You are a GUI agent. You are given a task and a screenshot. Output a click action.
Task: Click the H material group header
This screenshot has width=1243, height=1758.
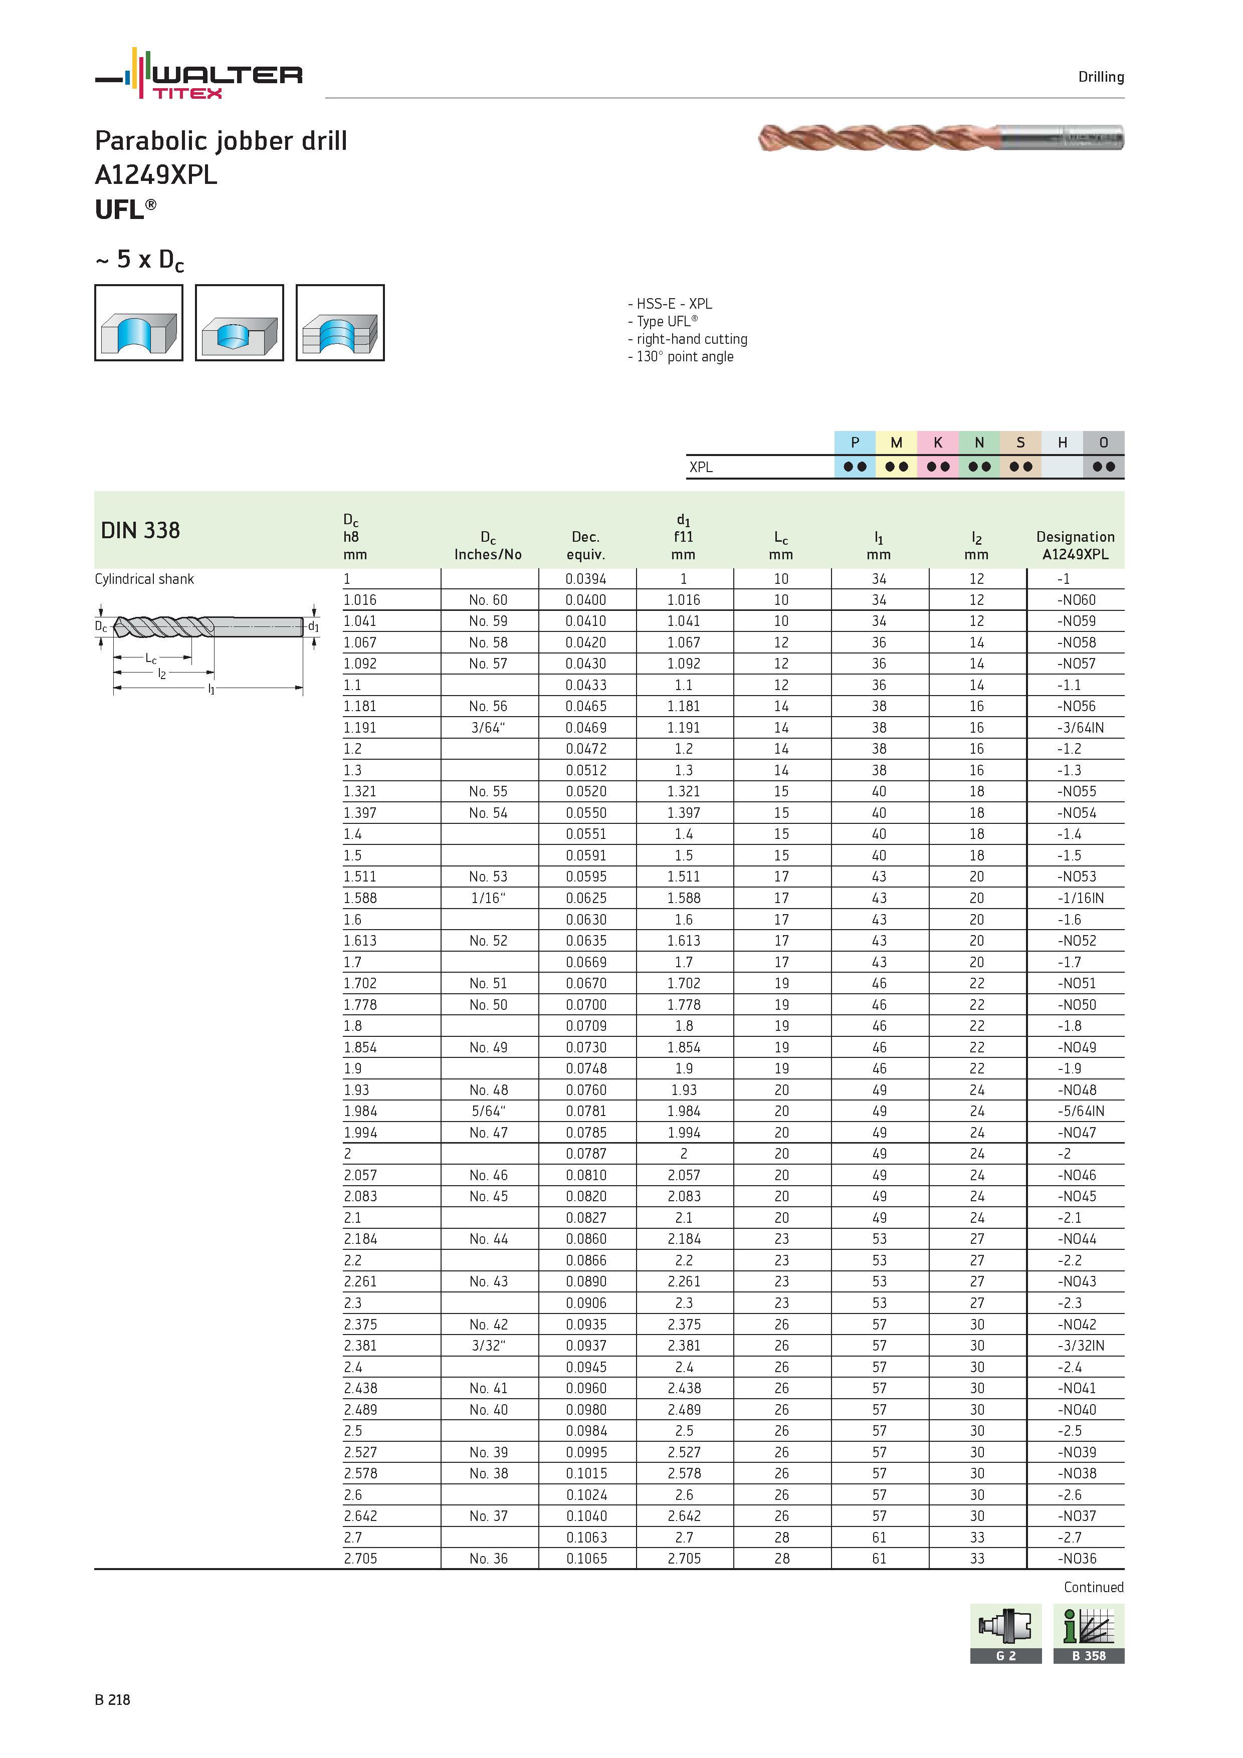(1062, 443)
